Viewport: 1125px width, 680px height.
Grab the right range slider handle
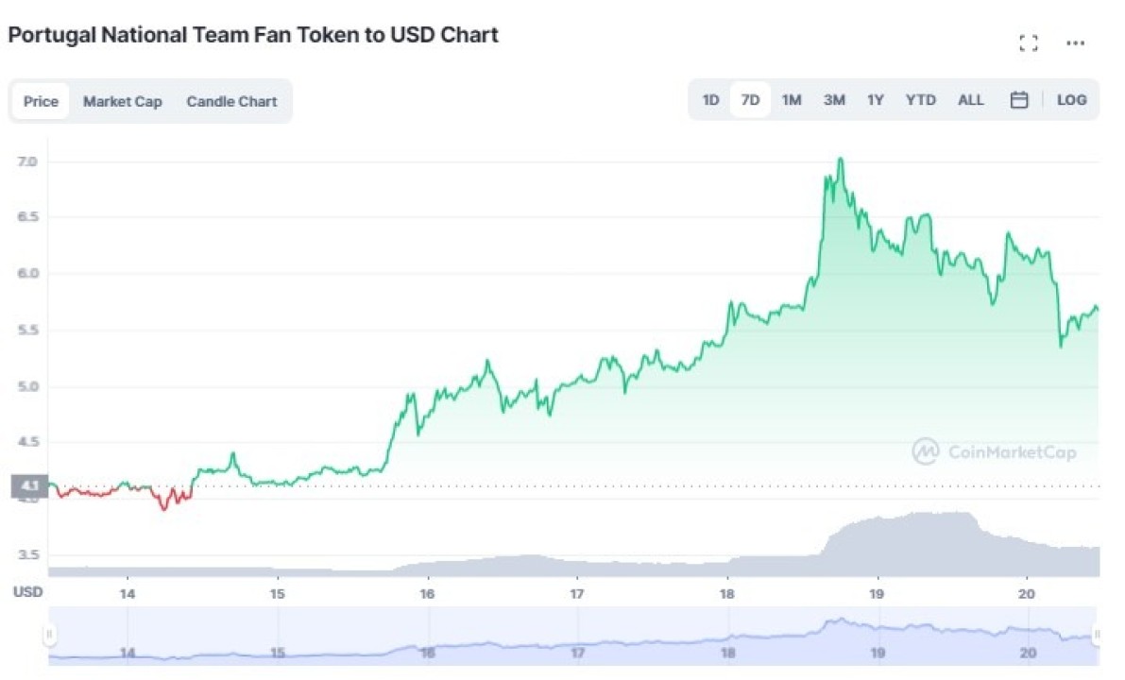coord(1097,634)
